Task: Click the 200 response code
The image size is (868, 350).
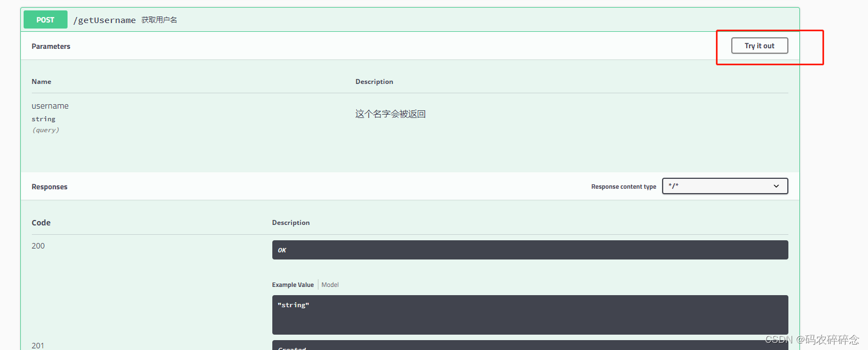Action: pos(38,246)
